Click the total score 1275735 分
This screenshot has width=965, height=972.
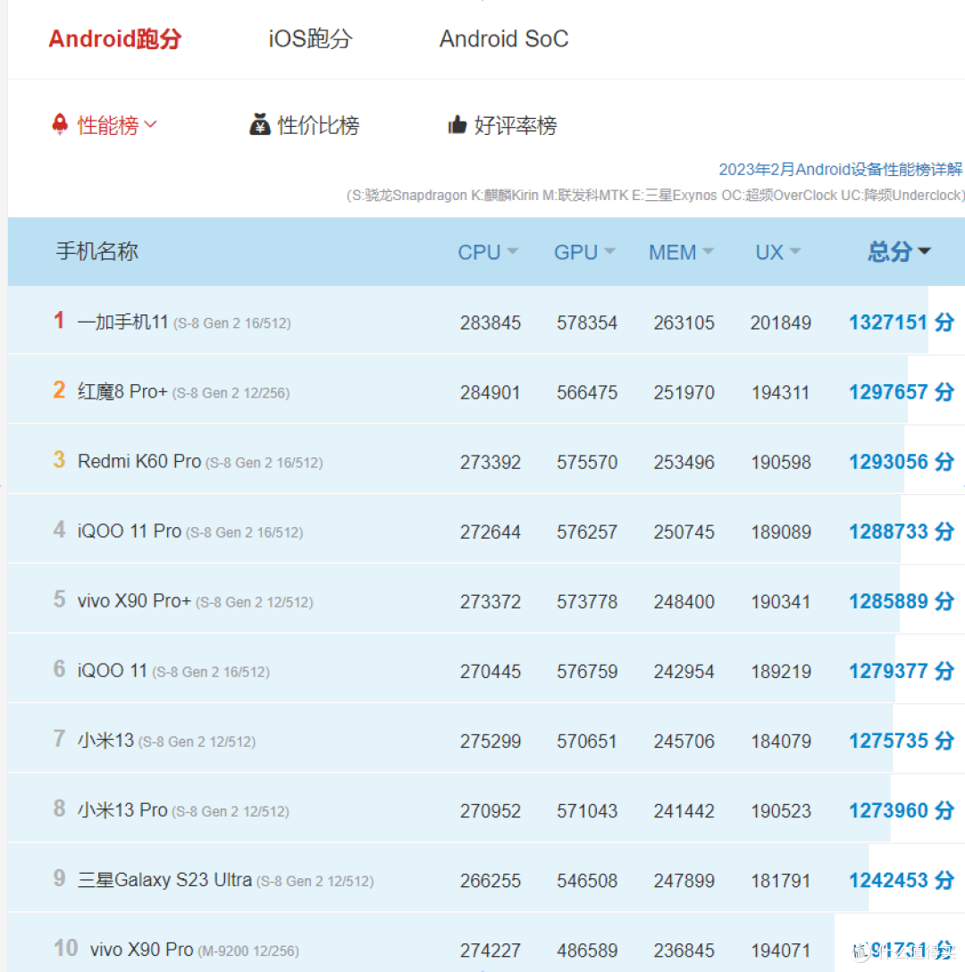902,741
